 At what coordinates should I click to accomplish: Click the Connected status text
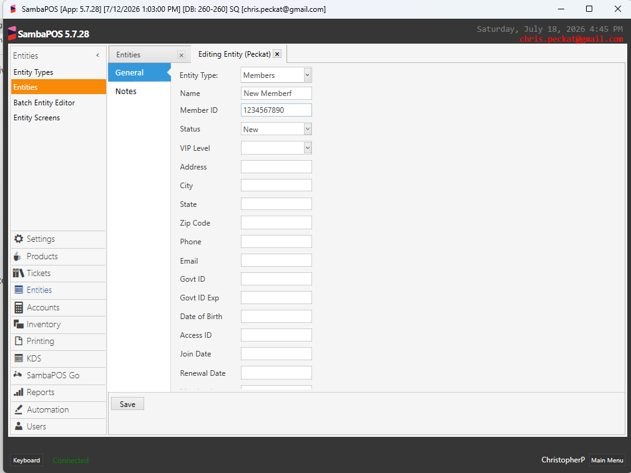[x=71, y=461]
